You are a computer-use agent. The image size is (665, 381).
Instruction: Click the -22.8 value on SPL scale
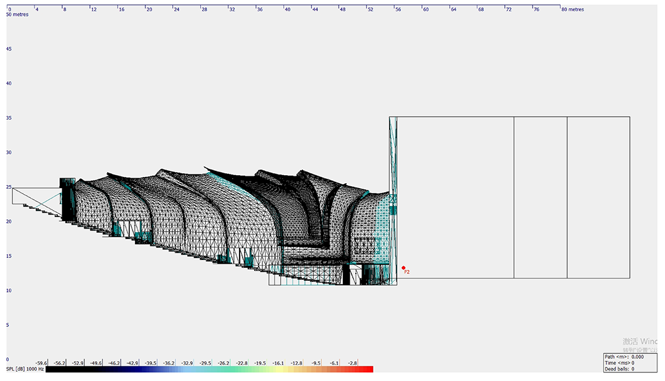point(242,363)
